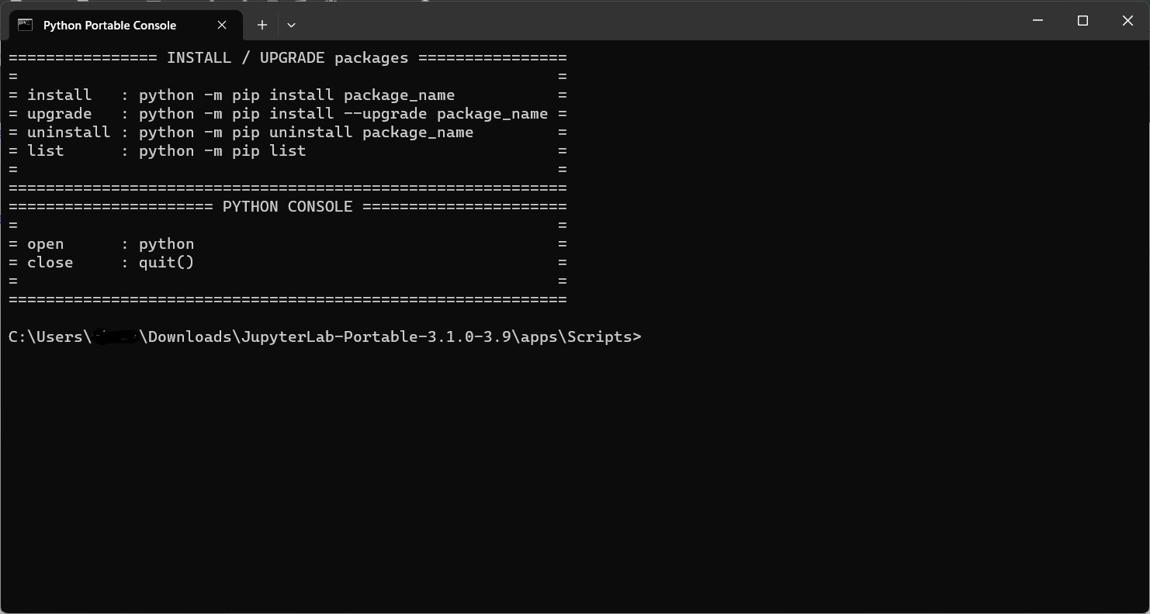Click the 'quit()' close command text

pos(166,262)
